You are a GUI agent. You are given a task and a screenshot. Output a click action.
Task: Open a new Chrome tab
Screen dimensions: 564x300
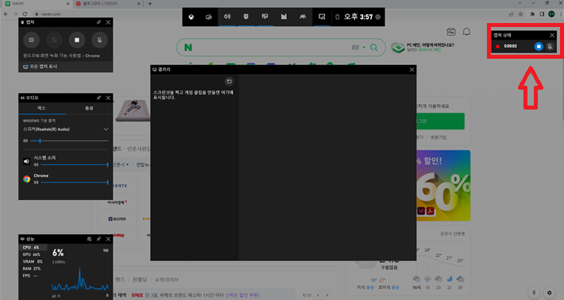150,4
